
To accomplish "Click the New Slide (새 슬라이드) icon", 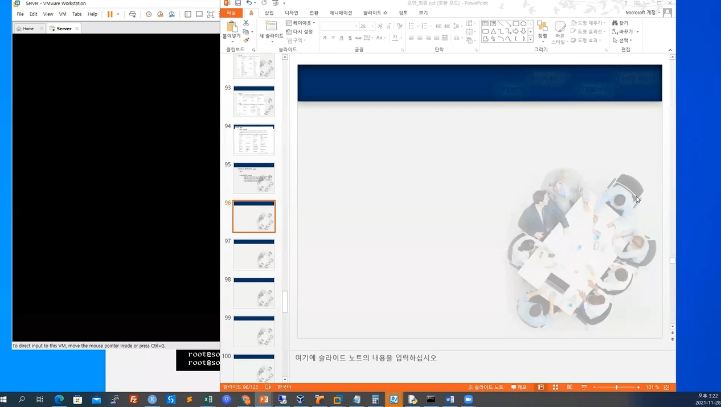I will (x=271, y=26).
